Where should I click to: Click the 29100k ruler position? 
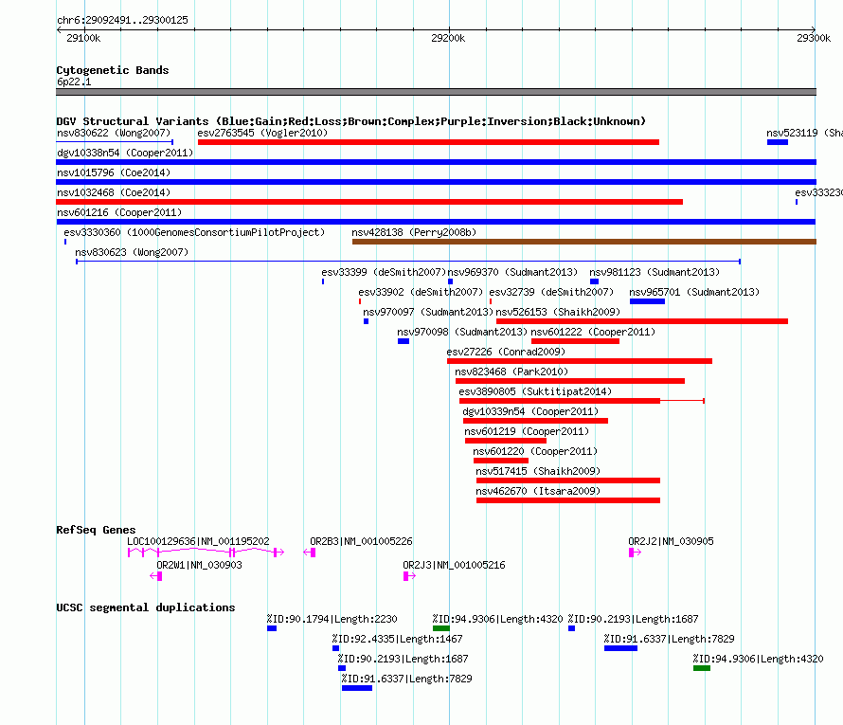(x=83, y=38)
